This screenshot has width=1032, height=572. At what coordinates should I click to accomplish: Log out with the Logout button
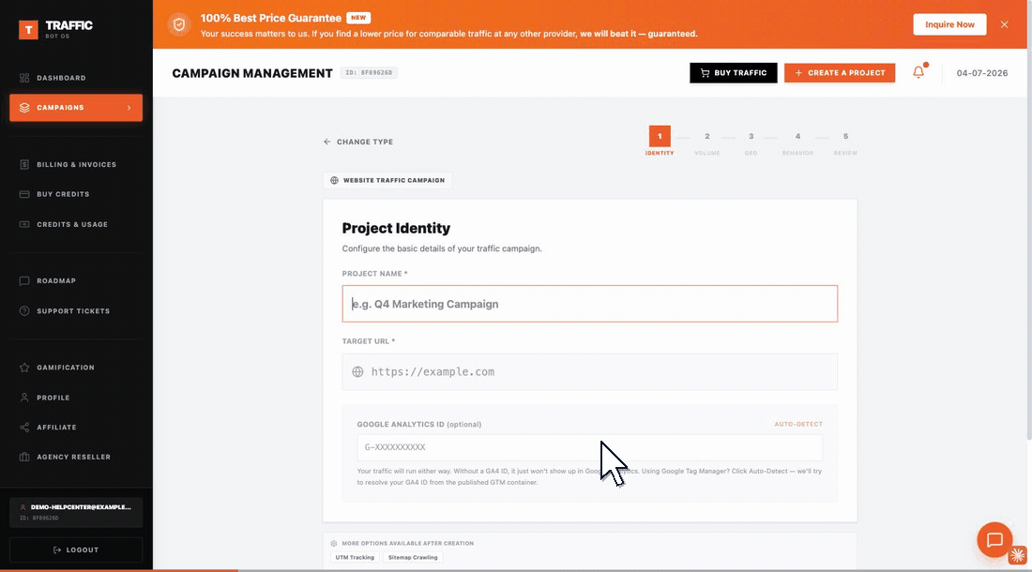(x=76, y=549)
